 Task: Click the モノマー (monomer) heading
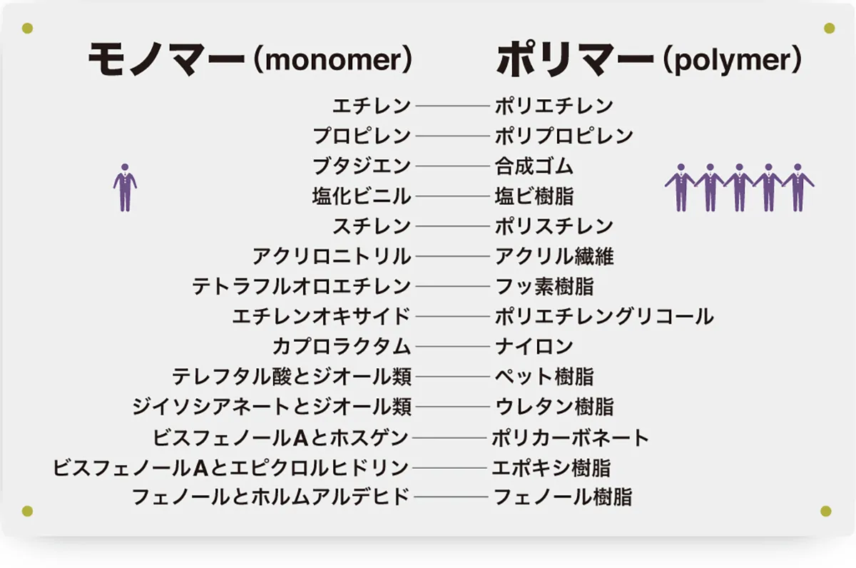[x=250, y=60]
